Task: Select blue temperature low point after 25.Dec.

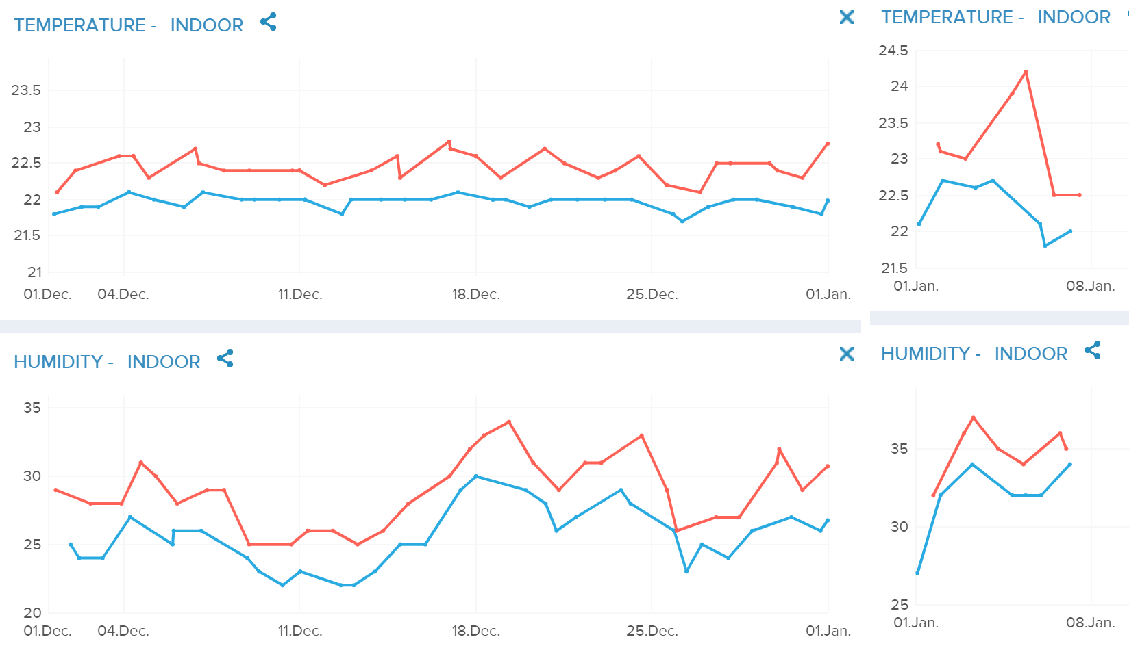Action: (x=682, y=221)
